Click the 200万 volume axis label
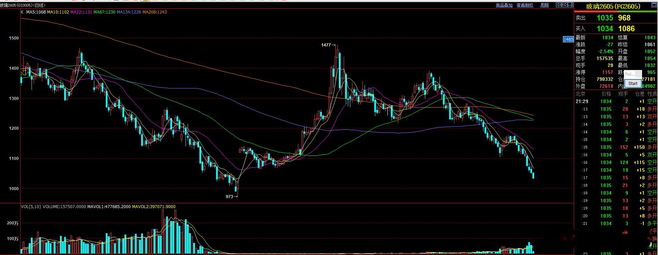Screen dimensions: 658x255 [x=13, y=223]
